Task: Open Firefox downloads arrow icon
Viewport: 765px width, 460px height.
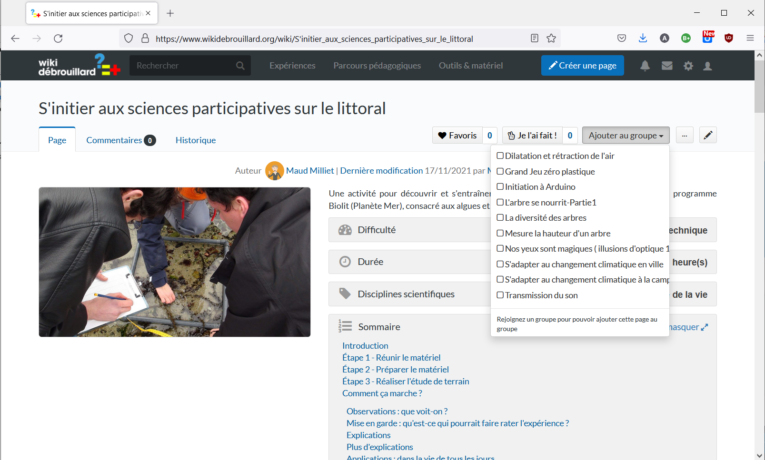Action: pyautogui.click(x=643, y=39)
